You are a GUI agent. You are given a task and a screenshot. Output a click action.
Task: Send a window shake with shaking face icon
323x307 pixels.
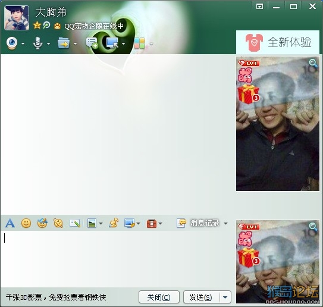58,223
